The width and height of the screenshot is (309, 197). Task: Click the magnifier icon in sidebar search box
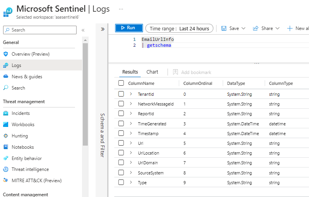7,30
